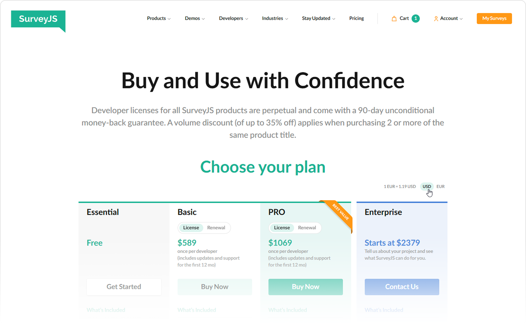Expand the Products dropdown menu
Screen dimensions: 526x325
(x=159, y=18)
